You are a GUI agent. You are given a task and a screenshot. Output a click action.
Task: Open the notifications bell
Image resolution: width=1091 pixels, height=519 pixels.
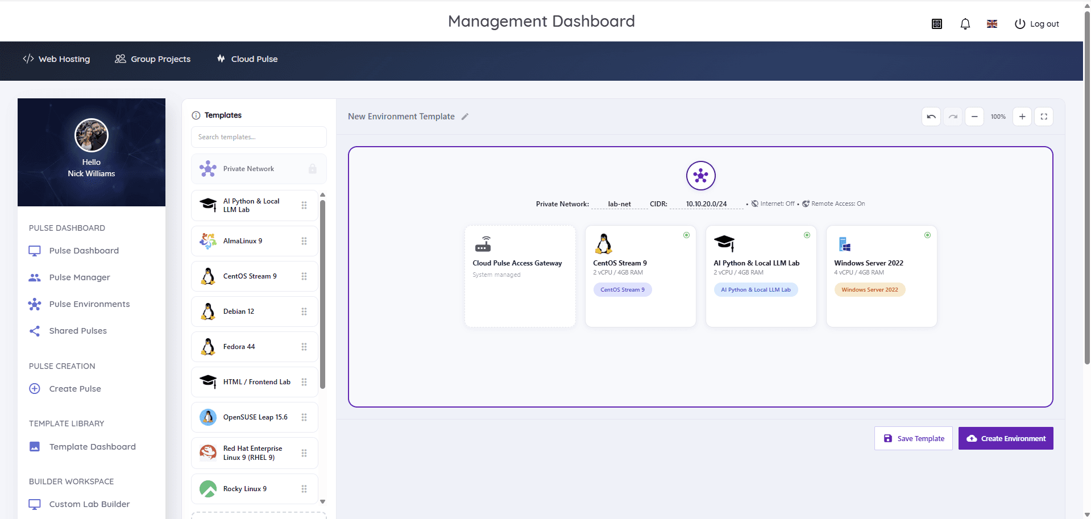(965, 24)
